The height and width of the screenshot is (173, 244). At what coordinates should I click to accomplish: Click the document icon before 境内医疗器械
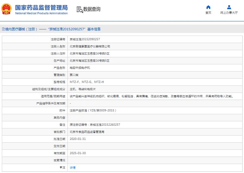point(3,29)
